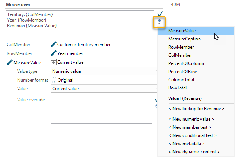Expand the small arrow under the plus icon
The height and width of the screenshot is (157, 235).
tap(159, 24)
